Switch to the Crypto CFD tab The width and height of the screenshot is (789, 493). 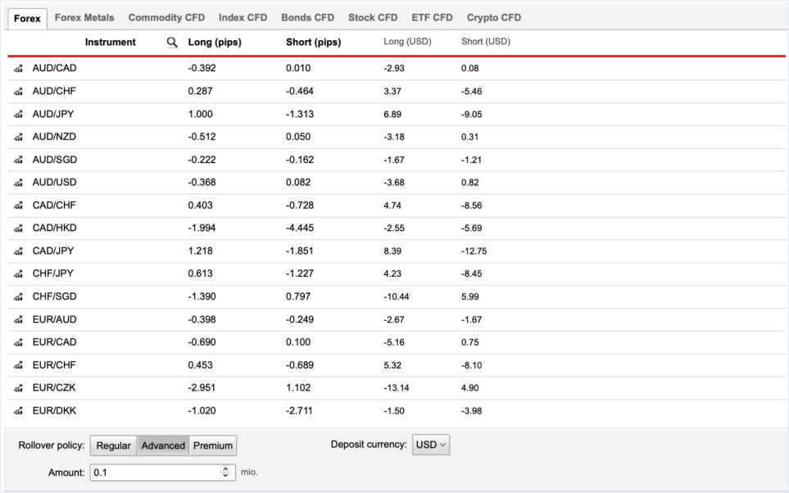pos(493,17)
